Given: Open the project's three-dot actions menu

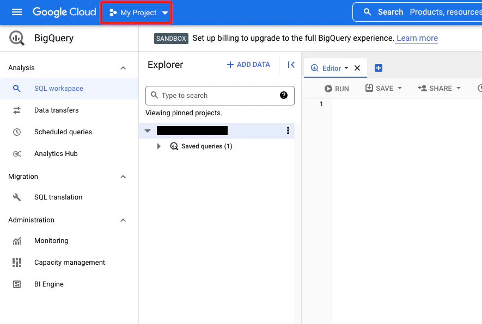Looking at the screenshot, I should 288,130.
